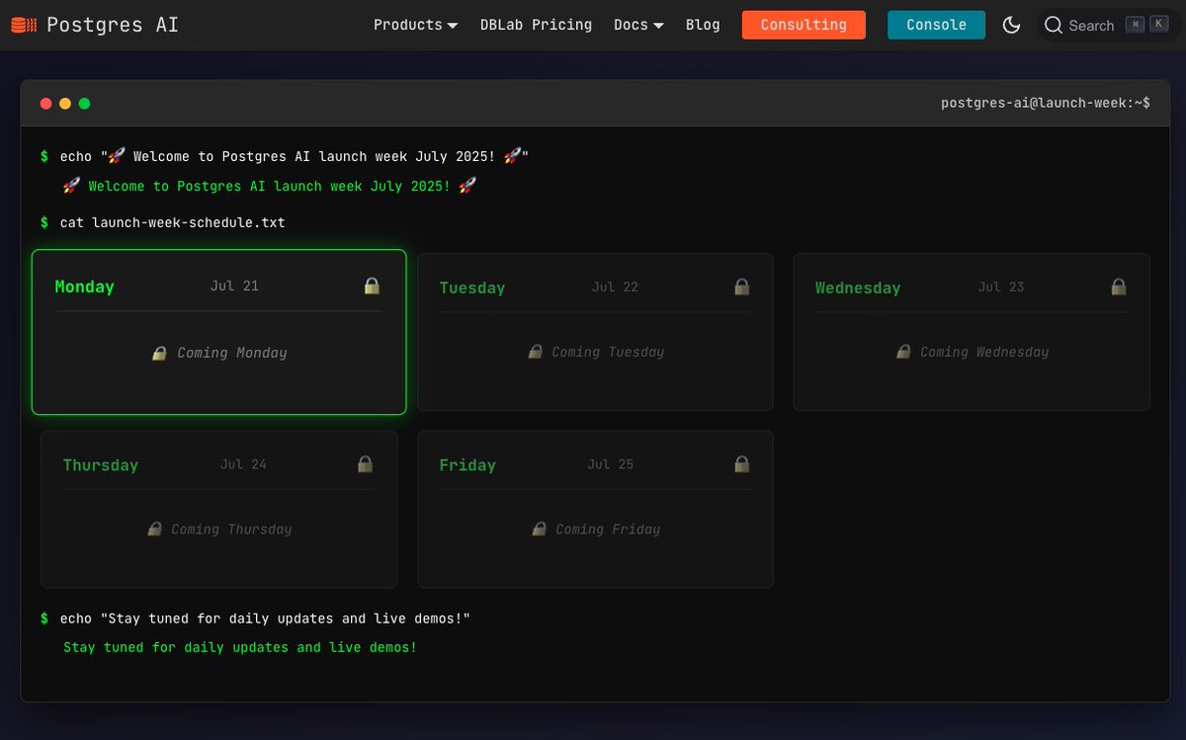
Task: Click the Jul 22 date label
Action: pos(615,287)
